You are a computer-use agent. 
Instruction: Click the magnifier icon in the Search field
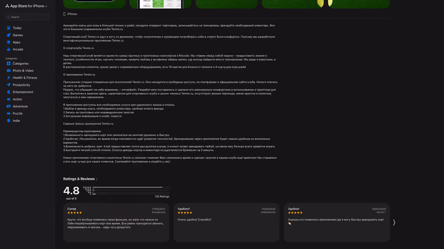pos(8,17)
